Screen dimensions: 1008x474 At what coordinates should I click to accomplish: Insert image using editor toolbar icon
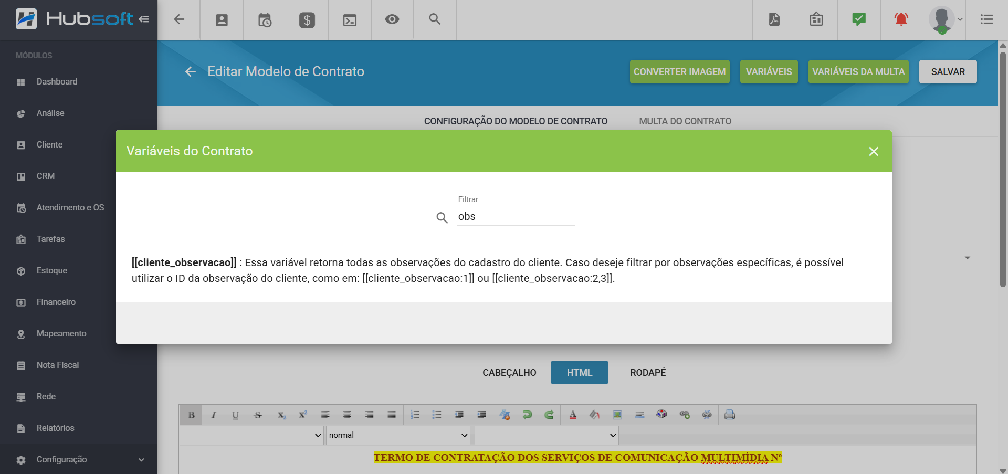coord(617,415)
